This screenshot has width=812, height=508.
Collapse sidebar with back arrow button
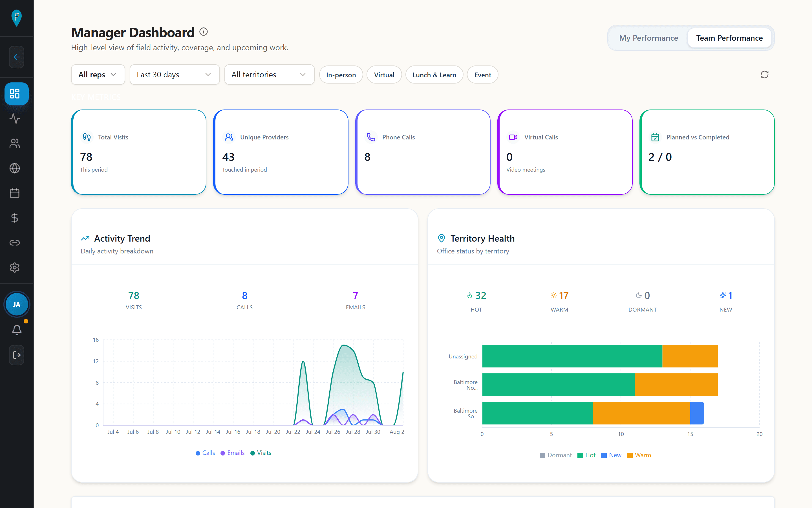click(16, 57)
